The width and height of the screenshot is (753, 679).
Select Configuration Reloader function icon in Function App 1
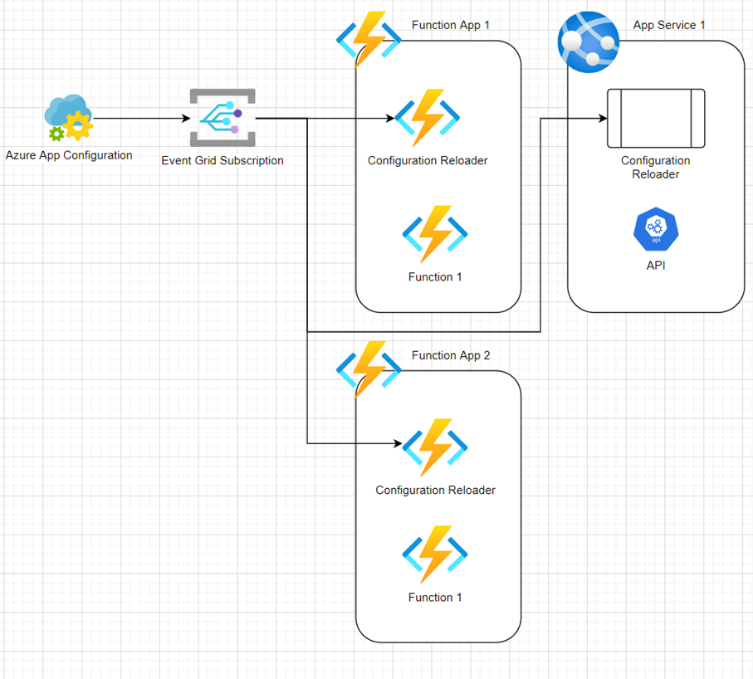click(427, 118)
